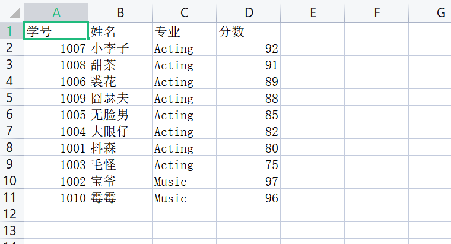Click the column D header
Viewport: 451px width, 244px height.
click(x=249, y=12)
